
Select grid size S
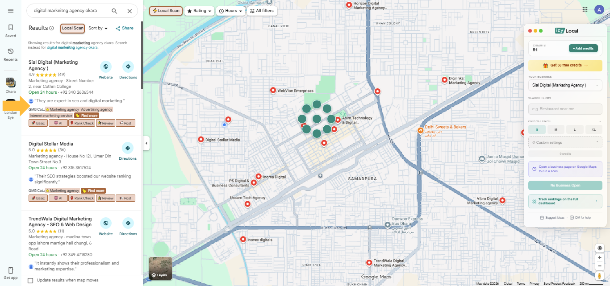click(537, 129)
